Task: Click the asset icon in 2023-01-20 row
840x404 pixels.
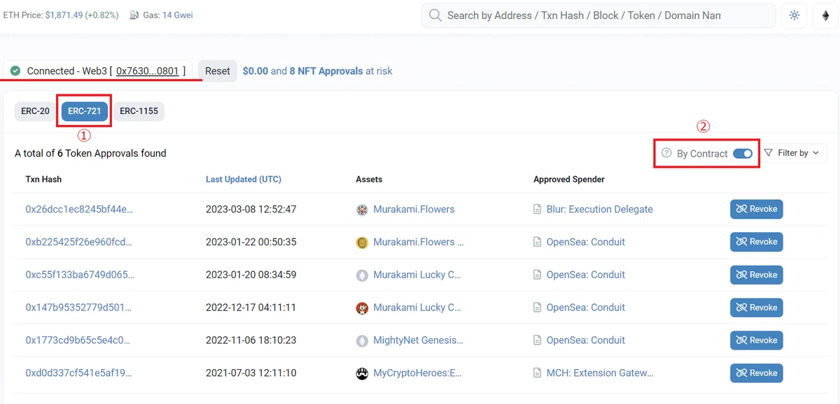Action: click(362, 275)
